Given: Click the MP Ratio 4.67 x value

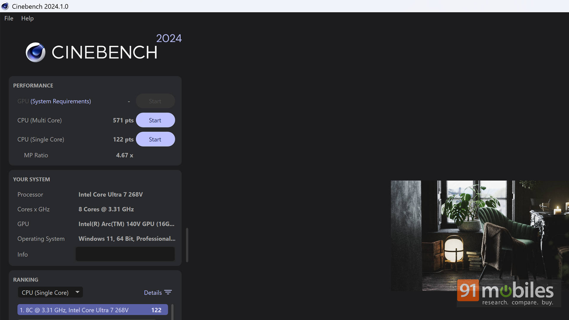Looking at the screenshot, I should [x=124, y=155].
